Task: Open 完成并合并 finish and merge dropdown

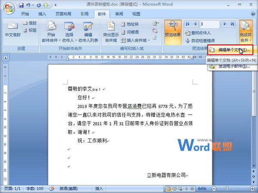Action: (246, 32)
